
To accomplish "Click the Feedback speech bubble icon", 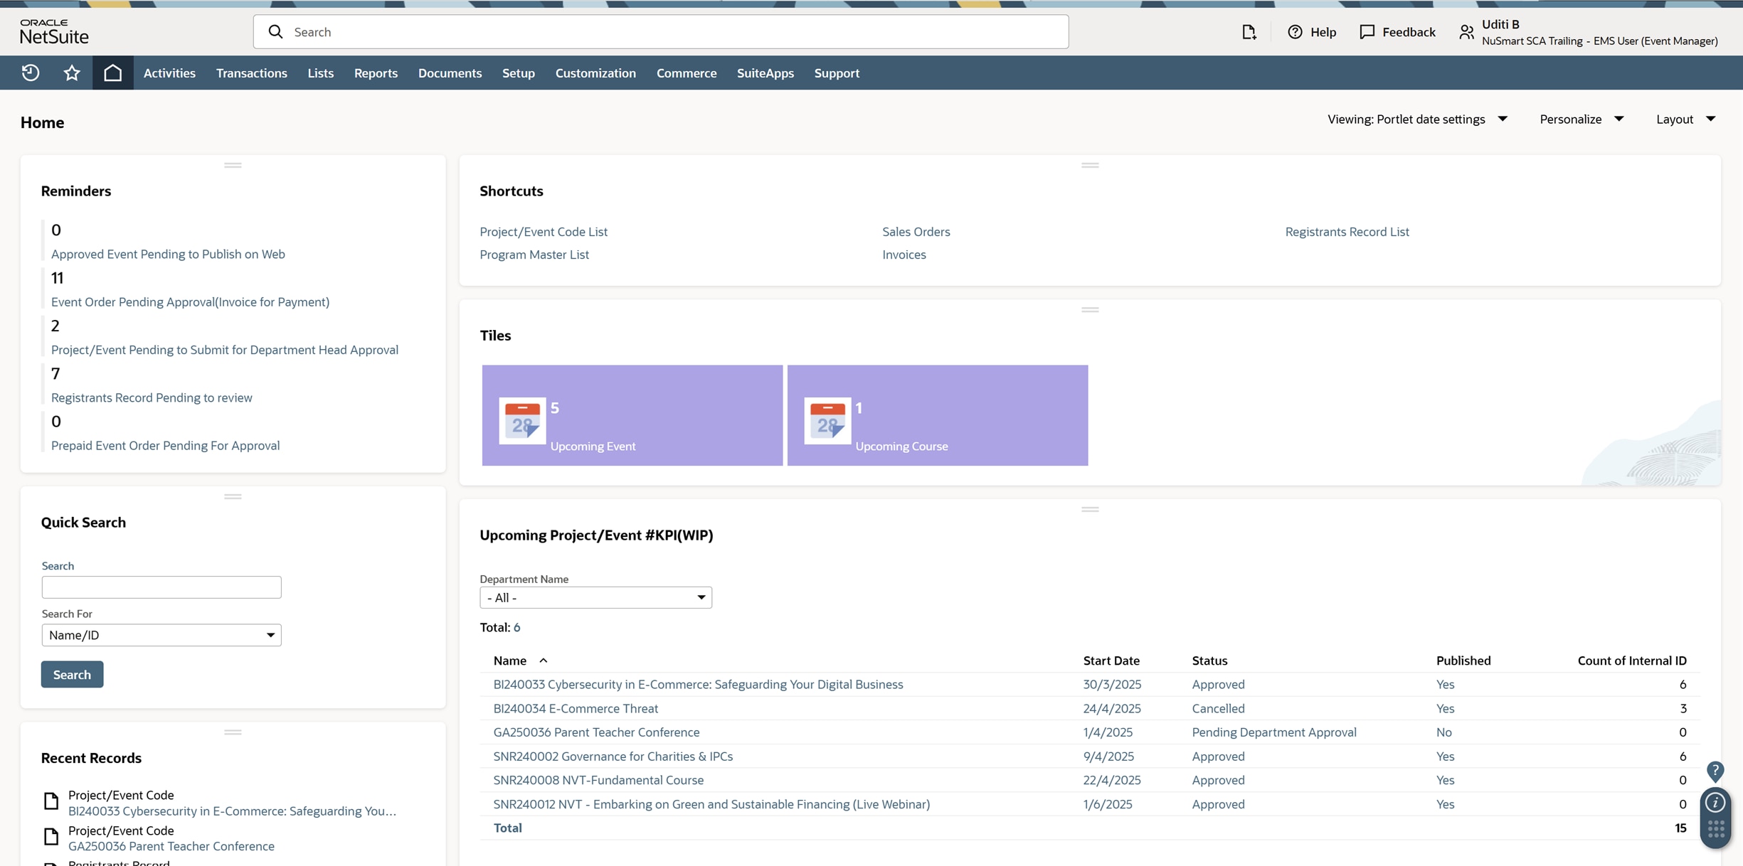I will tap(1367, 32).
